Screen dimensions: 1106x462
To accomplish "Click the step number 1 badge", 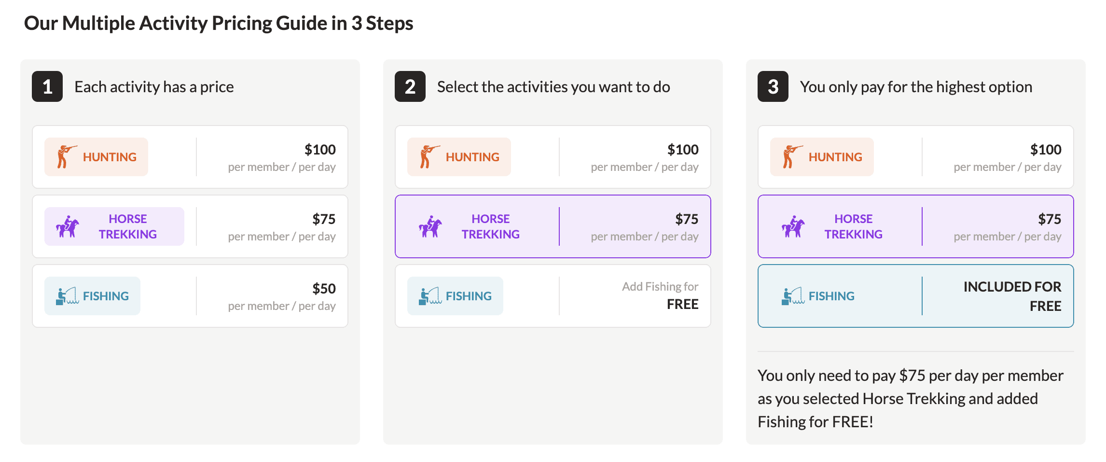I will pos(47,86).
